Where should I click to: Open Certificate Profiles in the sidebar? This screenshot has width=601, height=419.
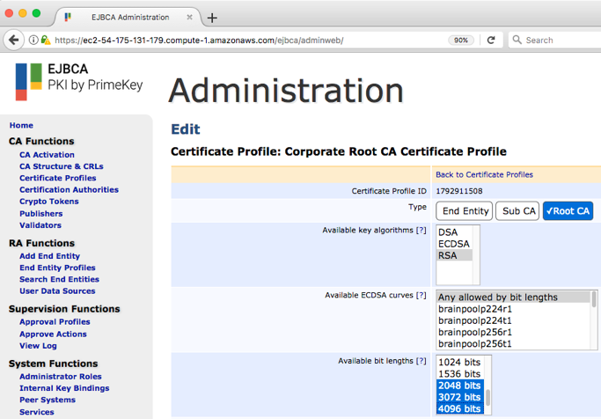coord(58,178)
